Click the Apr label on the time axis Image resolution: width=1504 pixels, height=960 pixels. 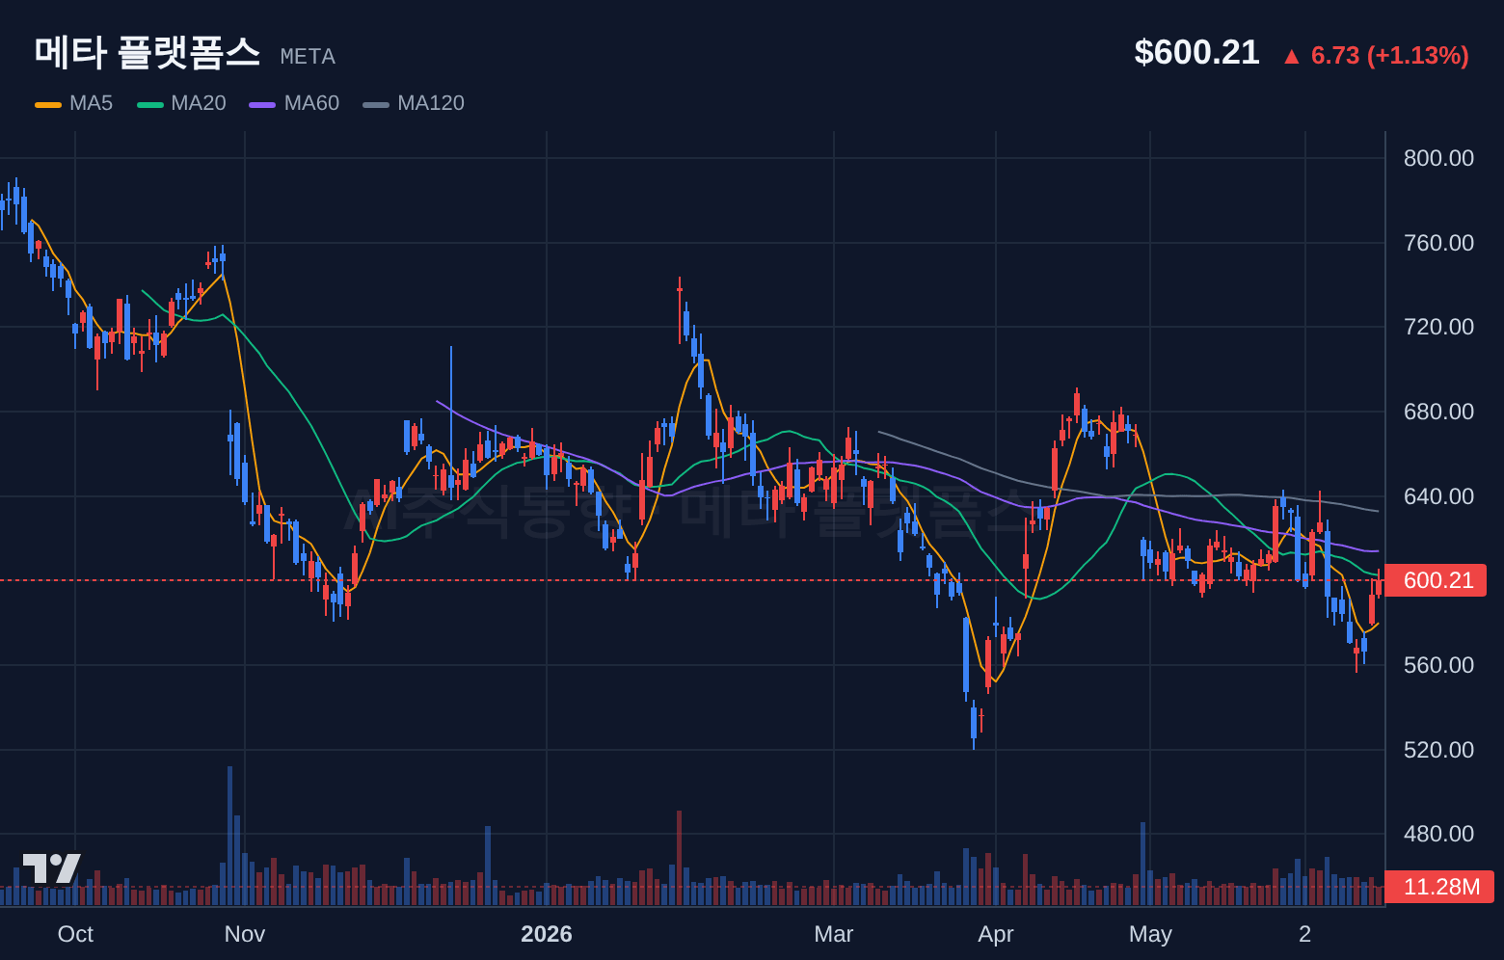pos(996,934)
